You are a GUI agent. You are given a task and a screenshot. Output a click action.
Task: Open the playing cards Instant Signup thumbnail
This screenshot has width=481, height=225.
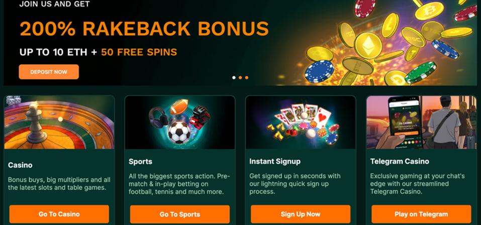click(301, 123)
